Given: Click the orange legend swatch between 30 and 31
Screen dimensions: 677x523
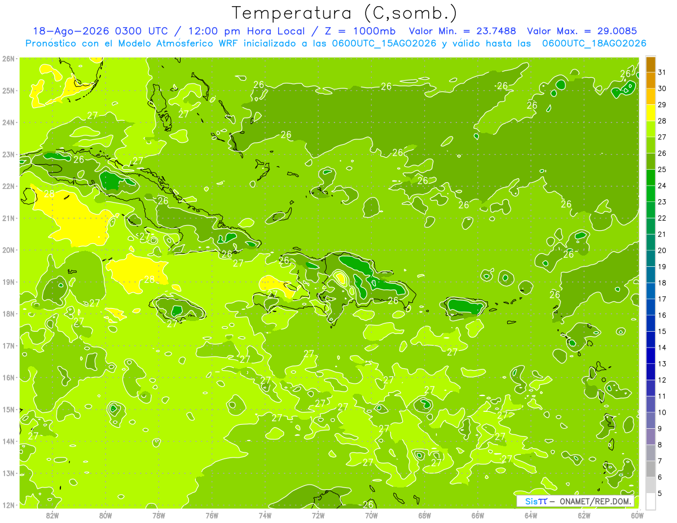Looking at the screenshot, I should 650,80.
